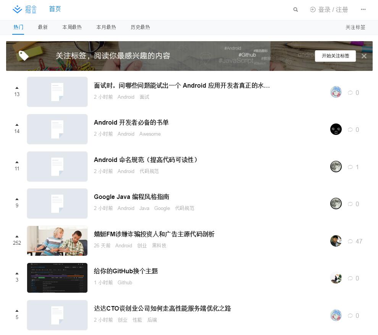378x335 pixels.
Task: Switch to the 本周最热 tab
Action: tap(72, 27)
